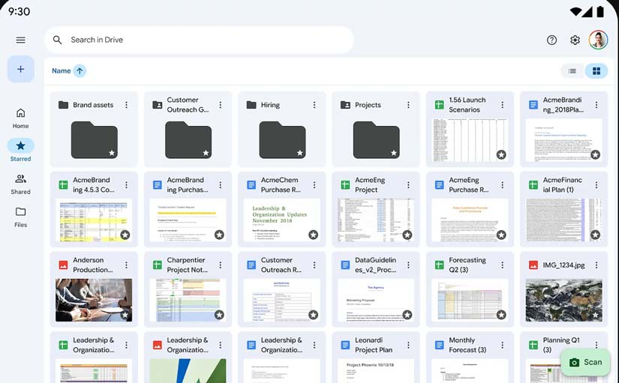Open the hamburger navigation menu

20,40
